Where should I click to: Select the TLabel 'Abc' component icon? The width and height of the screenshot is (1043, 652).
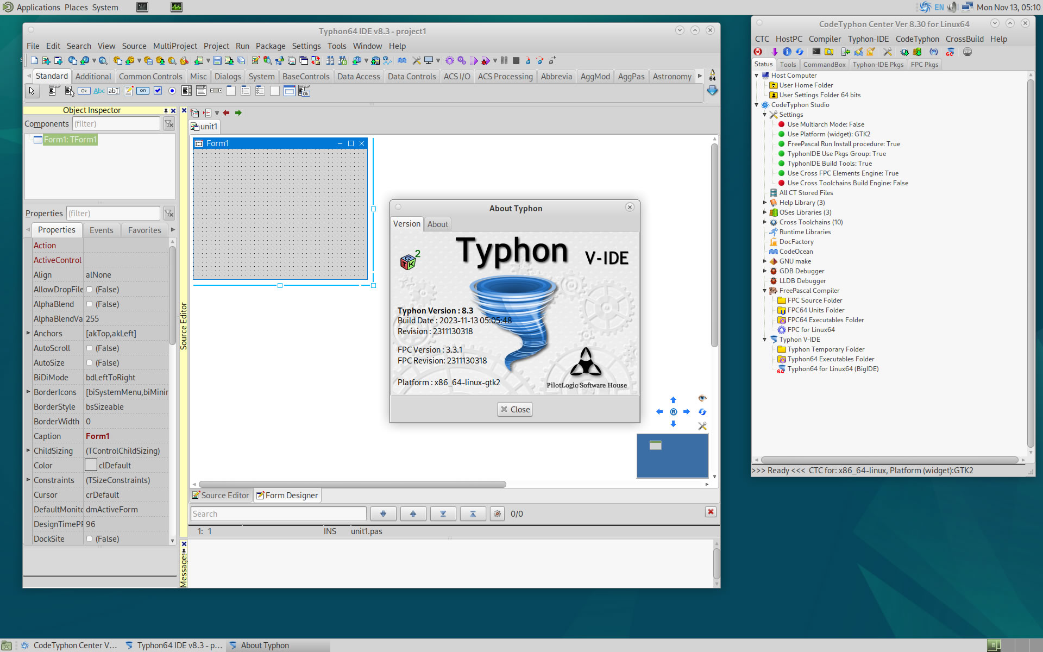[x=99, y=91]
